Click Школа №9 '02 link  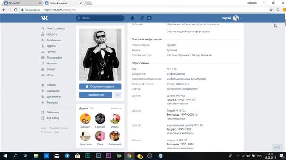pos(176,96)
